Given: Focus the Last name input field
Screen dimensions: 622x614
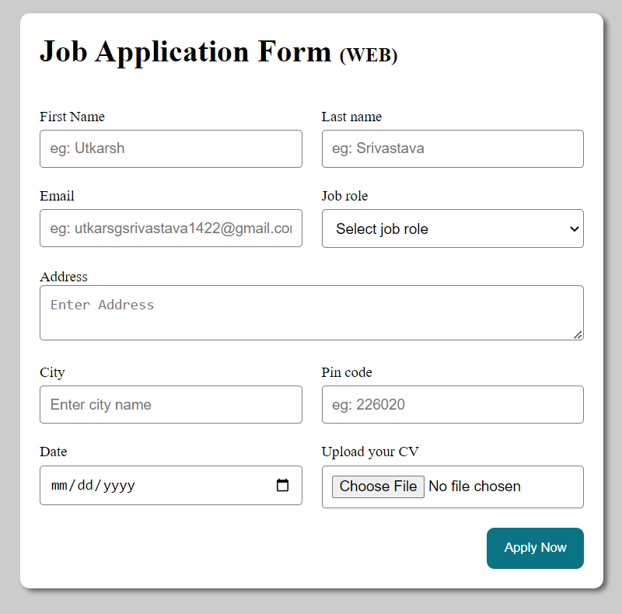Looking at the screenshot, I should 453,148.
